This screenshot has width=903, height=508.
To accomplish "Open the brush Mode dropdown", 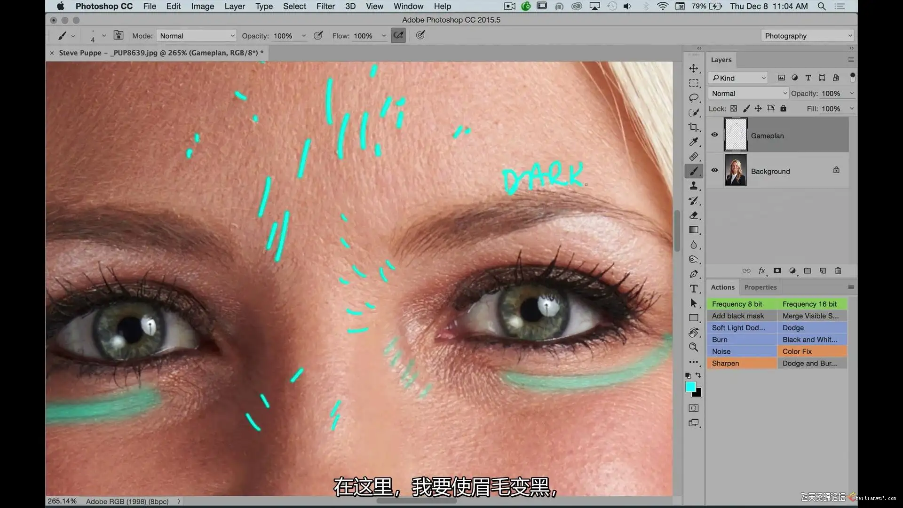I will pyautogui.click(x=197, y=36).
